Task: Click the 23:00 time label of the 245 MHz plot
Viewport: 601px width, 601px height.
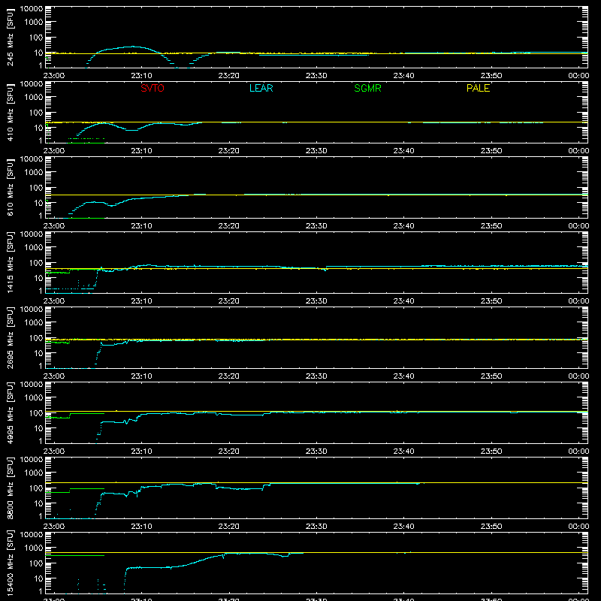Action: tap(54, 76)
